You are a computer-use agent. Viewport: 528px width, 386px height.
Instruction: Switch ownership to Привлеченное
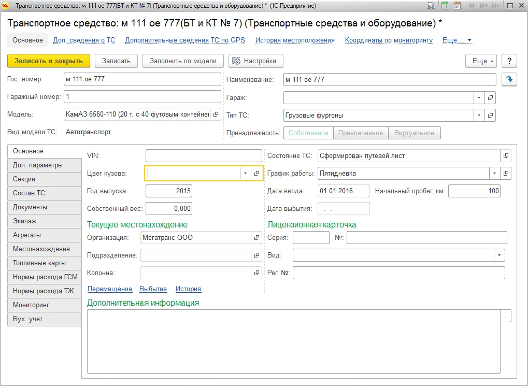pos(360,133)
